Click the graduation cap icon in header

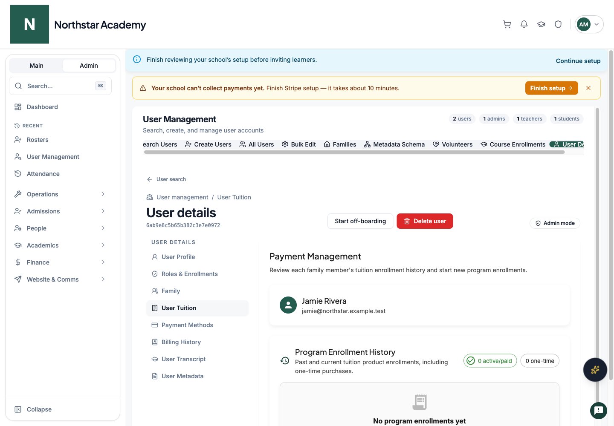coord(541,24)
